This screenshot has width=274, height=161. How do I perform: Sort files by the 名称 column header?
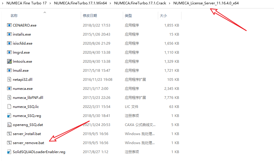coord(14,16)
